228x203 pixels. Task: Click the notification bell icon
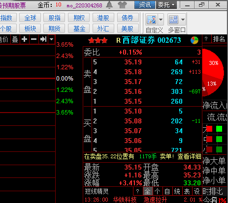tap(109, 5)
